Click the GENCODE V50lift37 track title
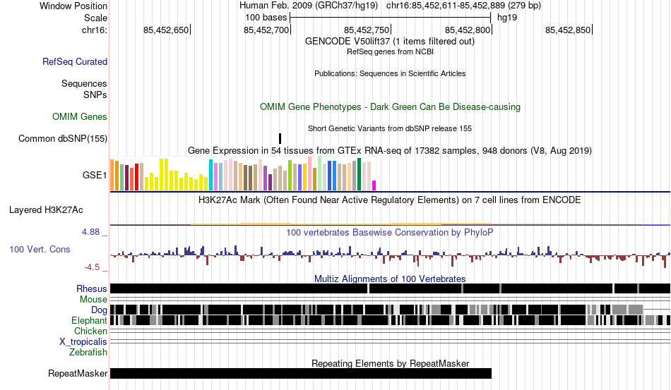The height and width of the screenshot is (390, 671). tap(390, 42)
